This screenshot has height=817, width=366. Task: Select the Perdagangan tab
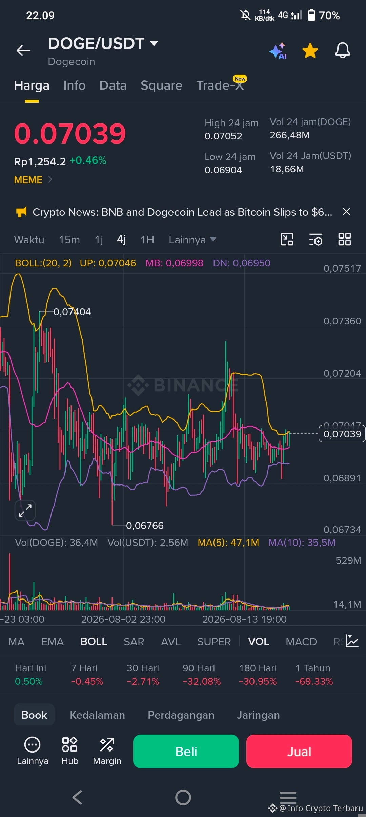(181, 715)
